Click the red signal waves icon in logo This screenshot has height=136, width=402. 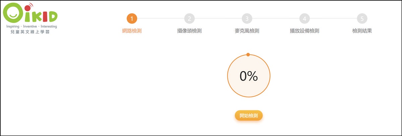click(30, 5)
